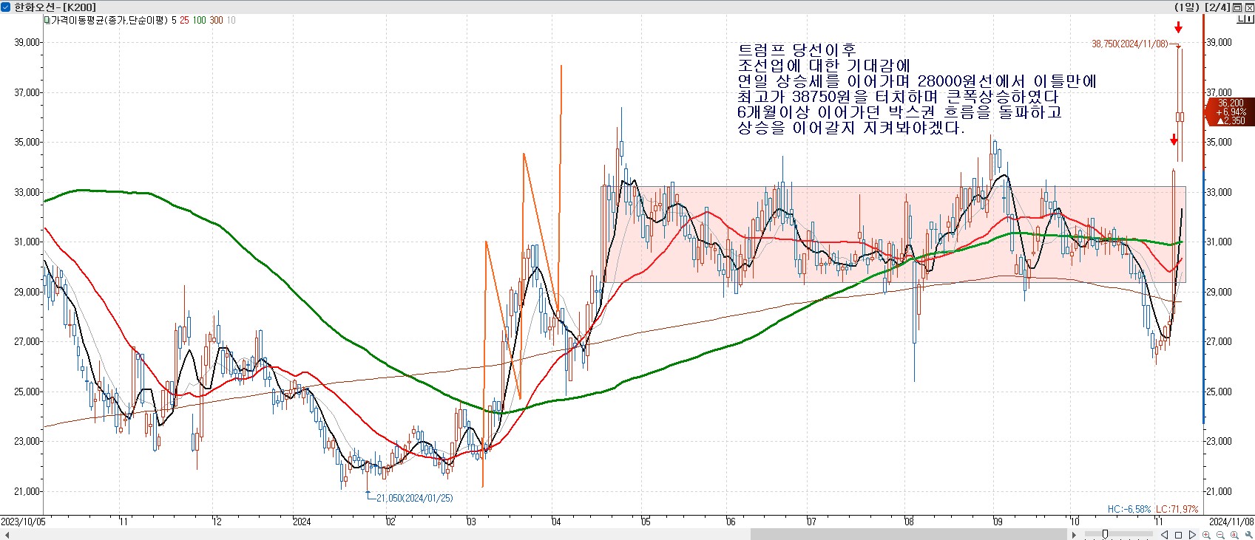
Task: Click the end date 2024/11/08
Action: [x=1231, y=522]
